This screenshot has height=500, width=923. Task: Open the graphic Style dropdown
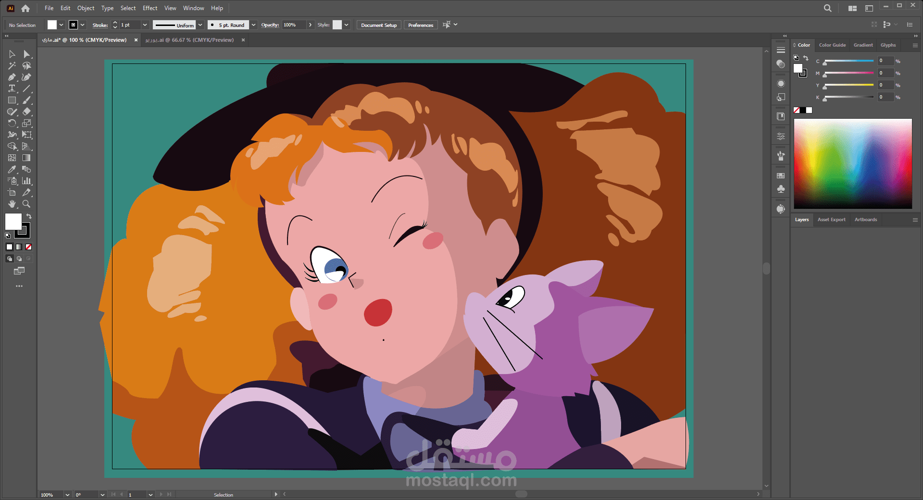coord(347,25)
